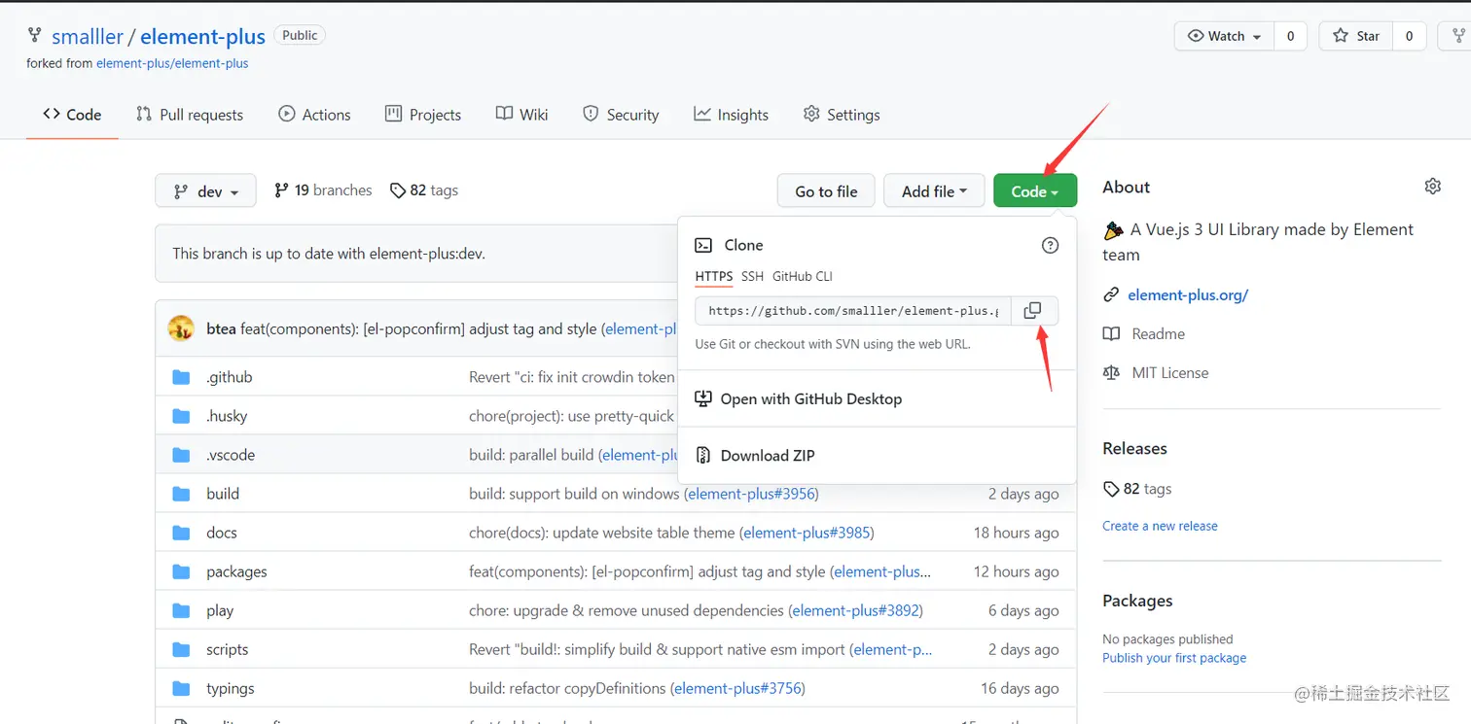The image size is (1471, 724).
Task: Open the Projects tab
Action: point(423,114)
